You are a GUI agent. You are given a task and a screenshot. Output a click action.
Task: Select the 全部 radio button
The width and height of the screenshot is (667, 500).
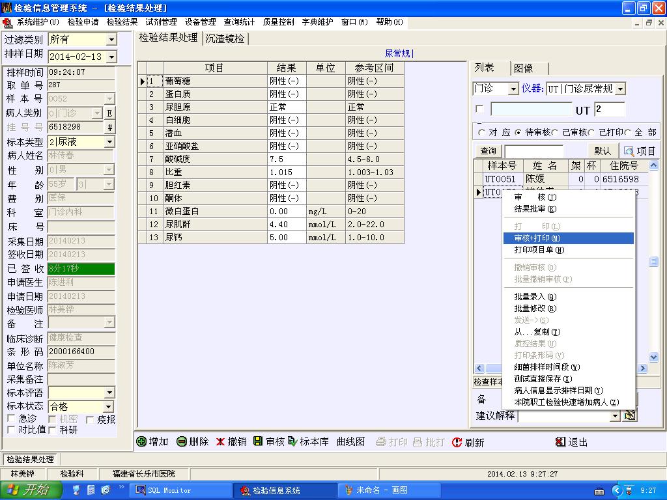click(x=627, y=133)
